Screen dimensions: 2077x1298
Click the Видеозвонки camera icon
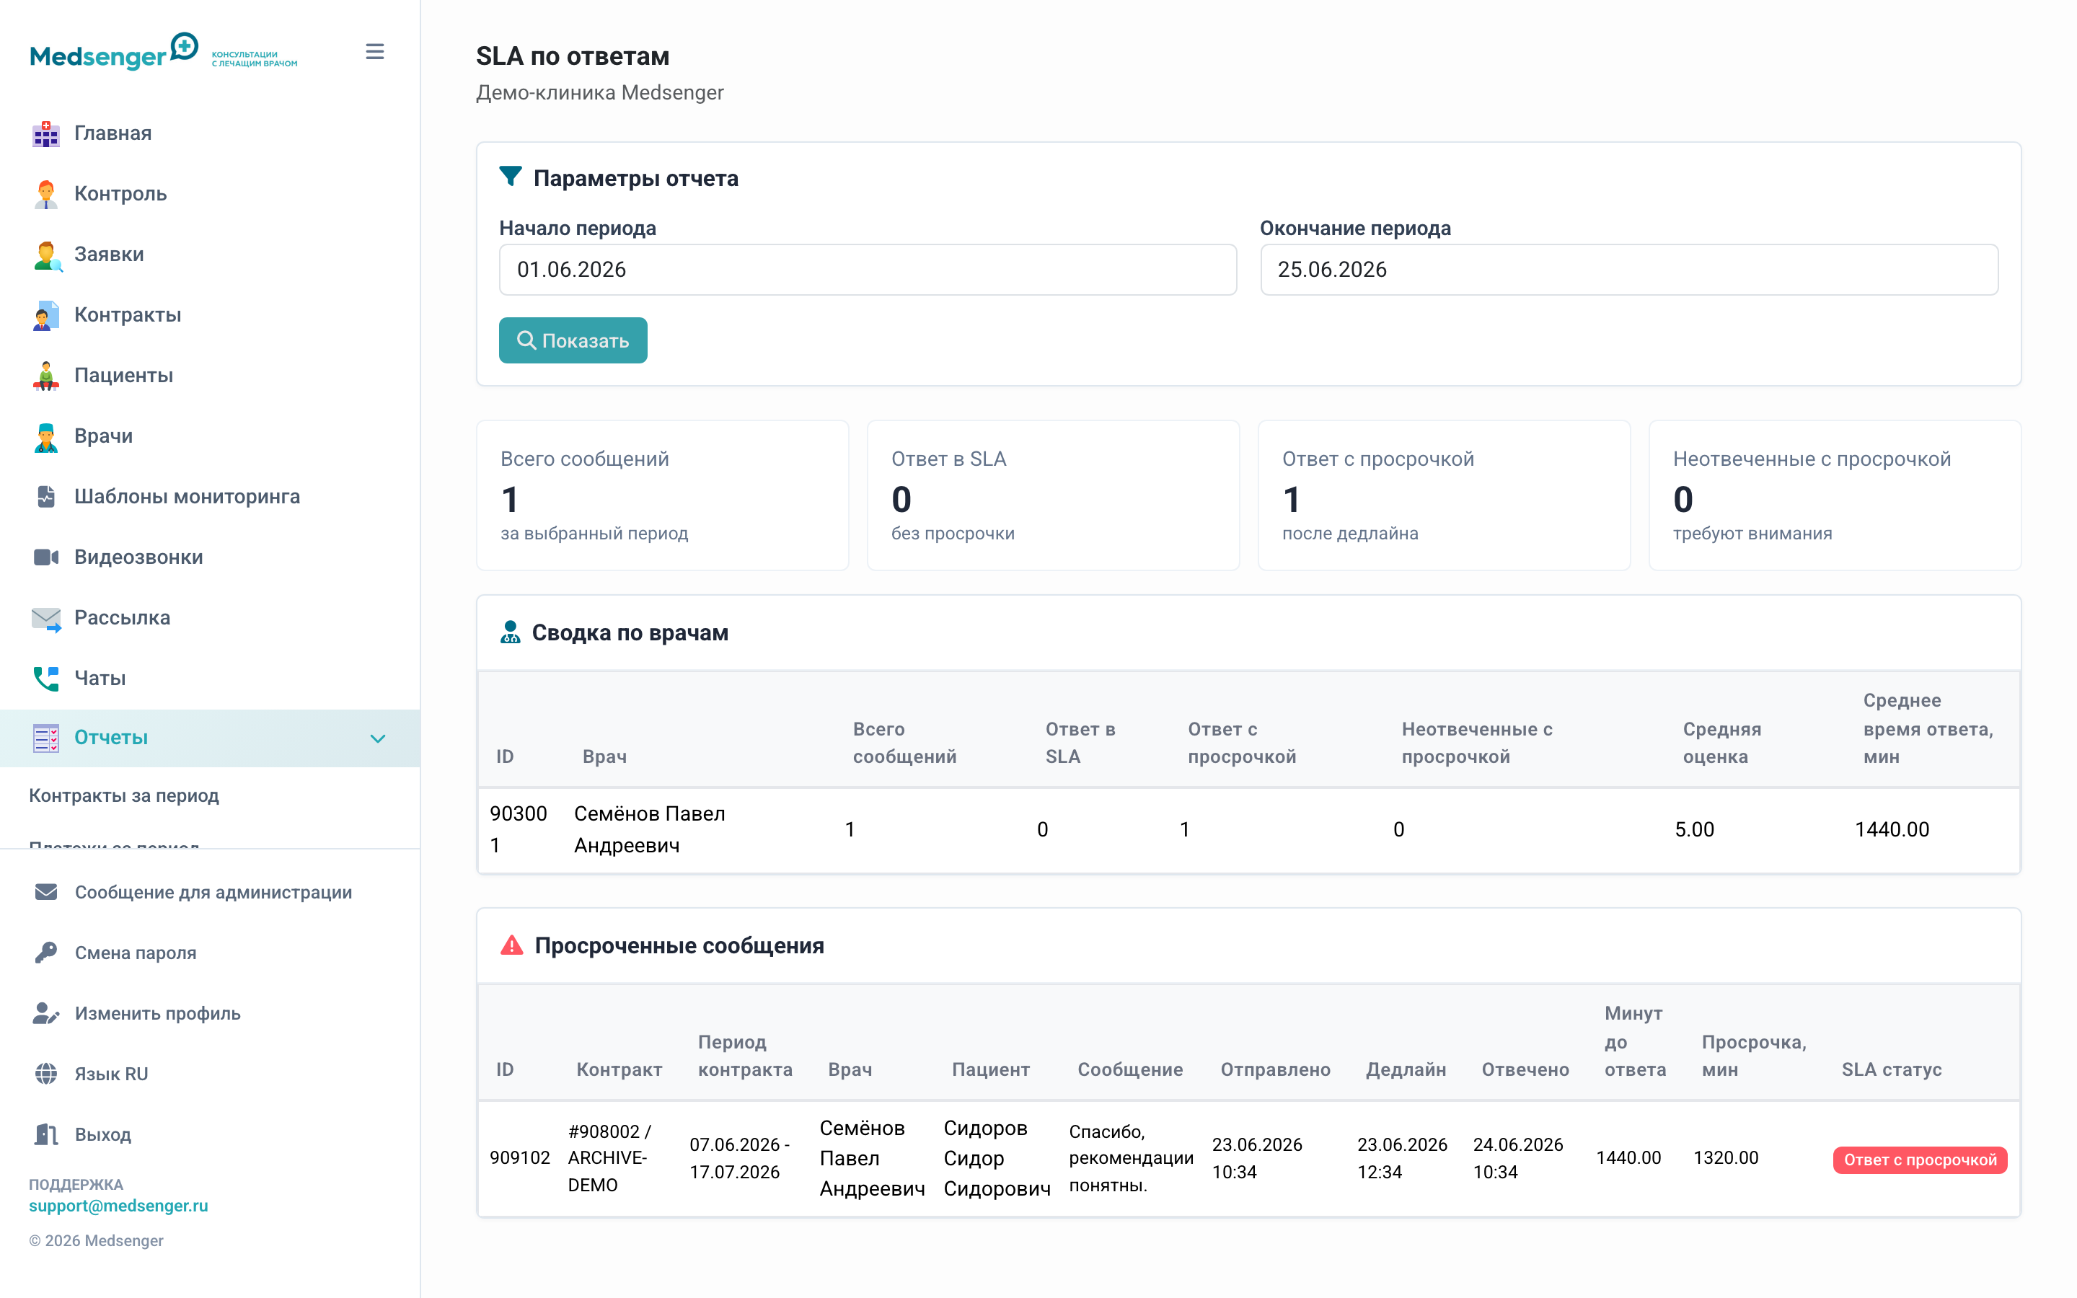click(x=46, y=557)
